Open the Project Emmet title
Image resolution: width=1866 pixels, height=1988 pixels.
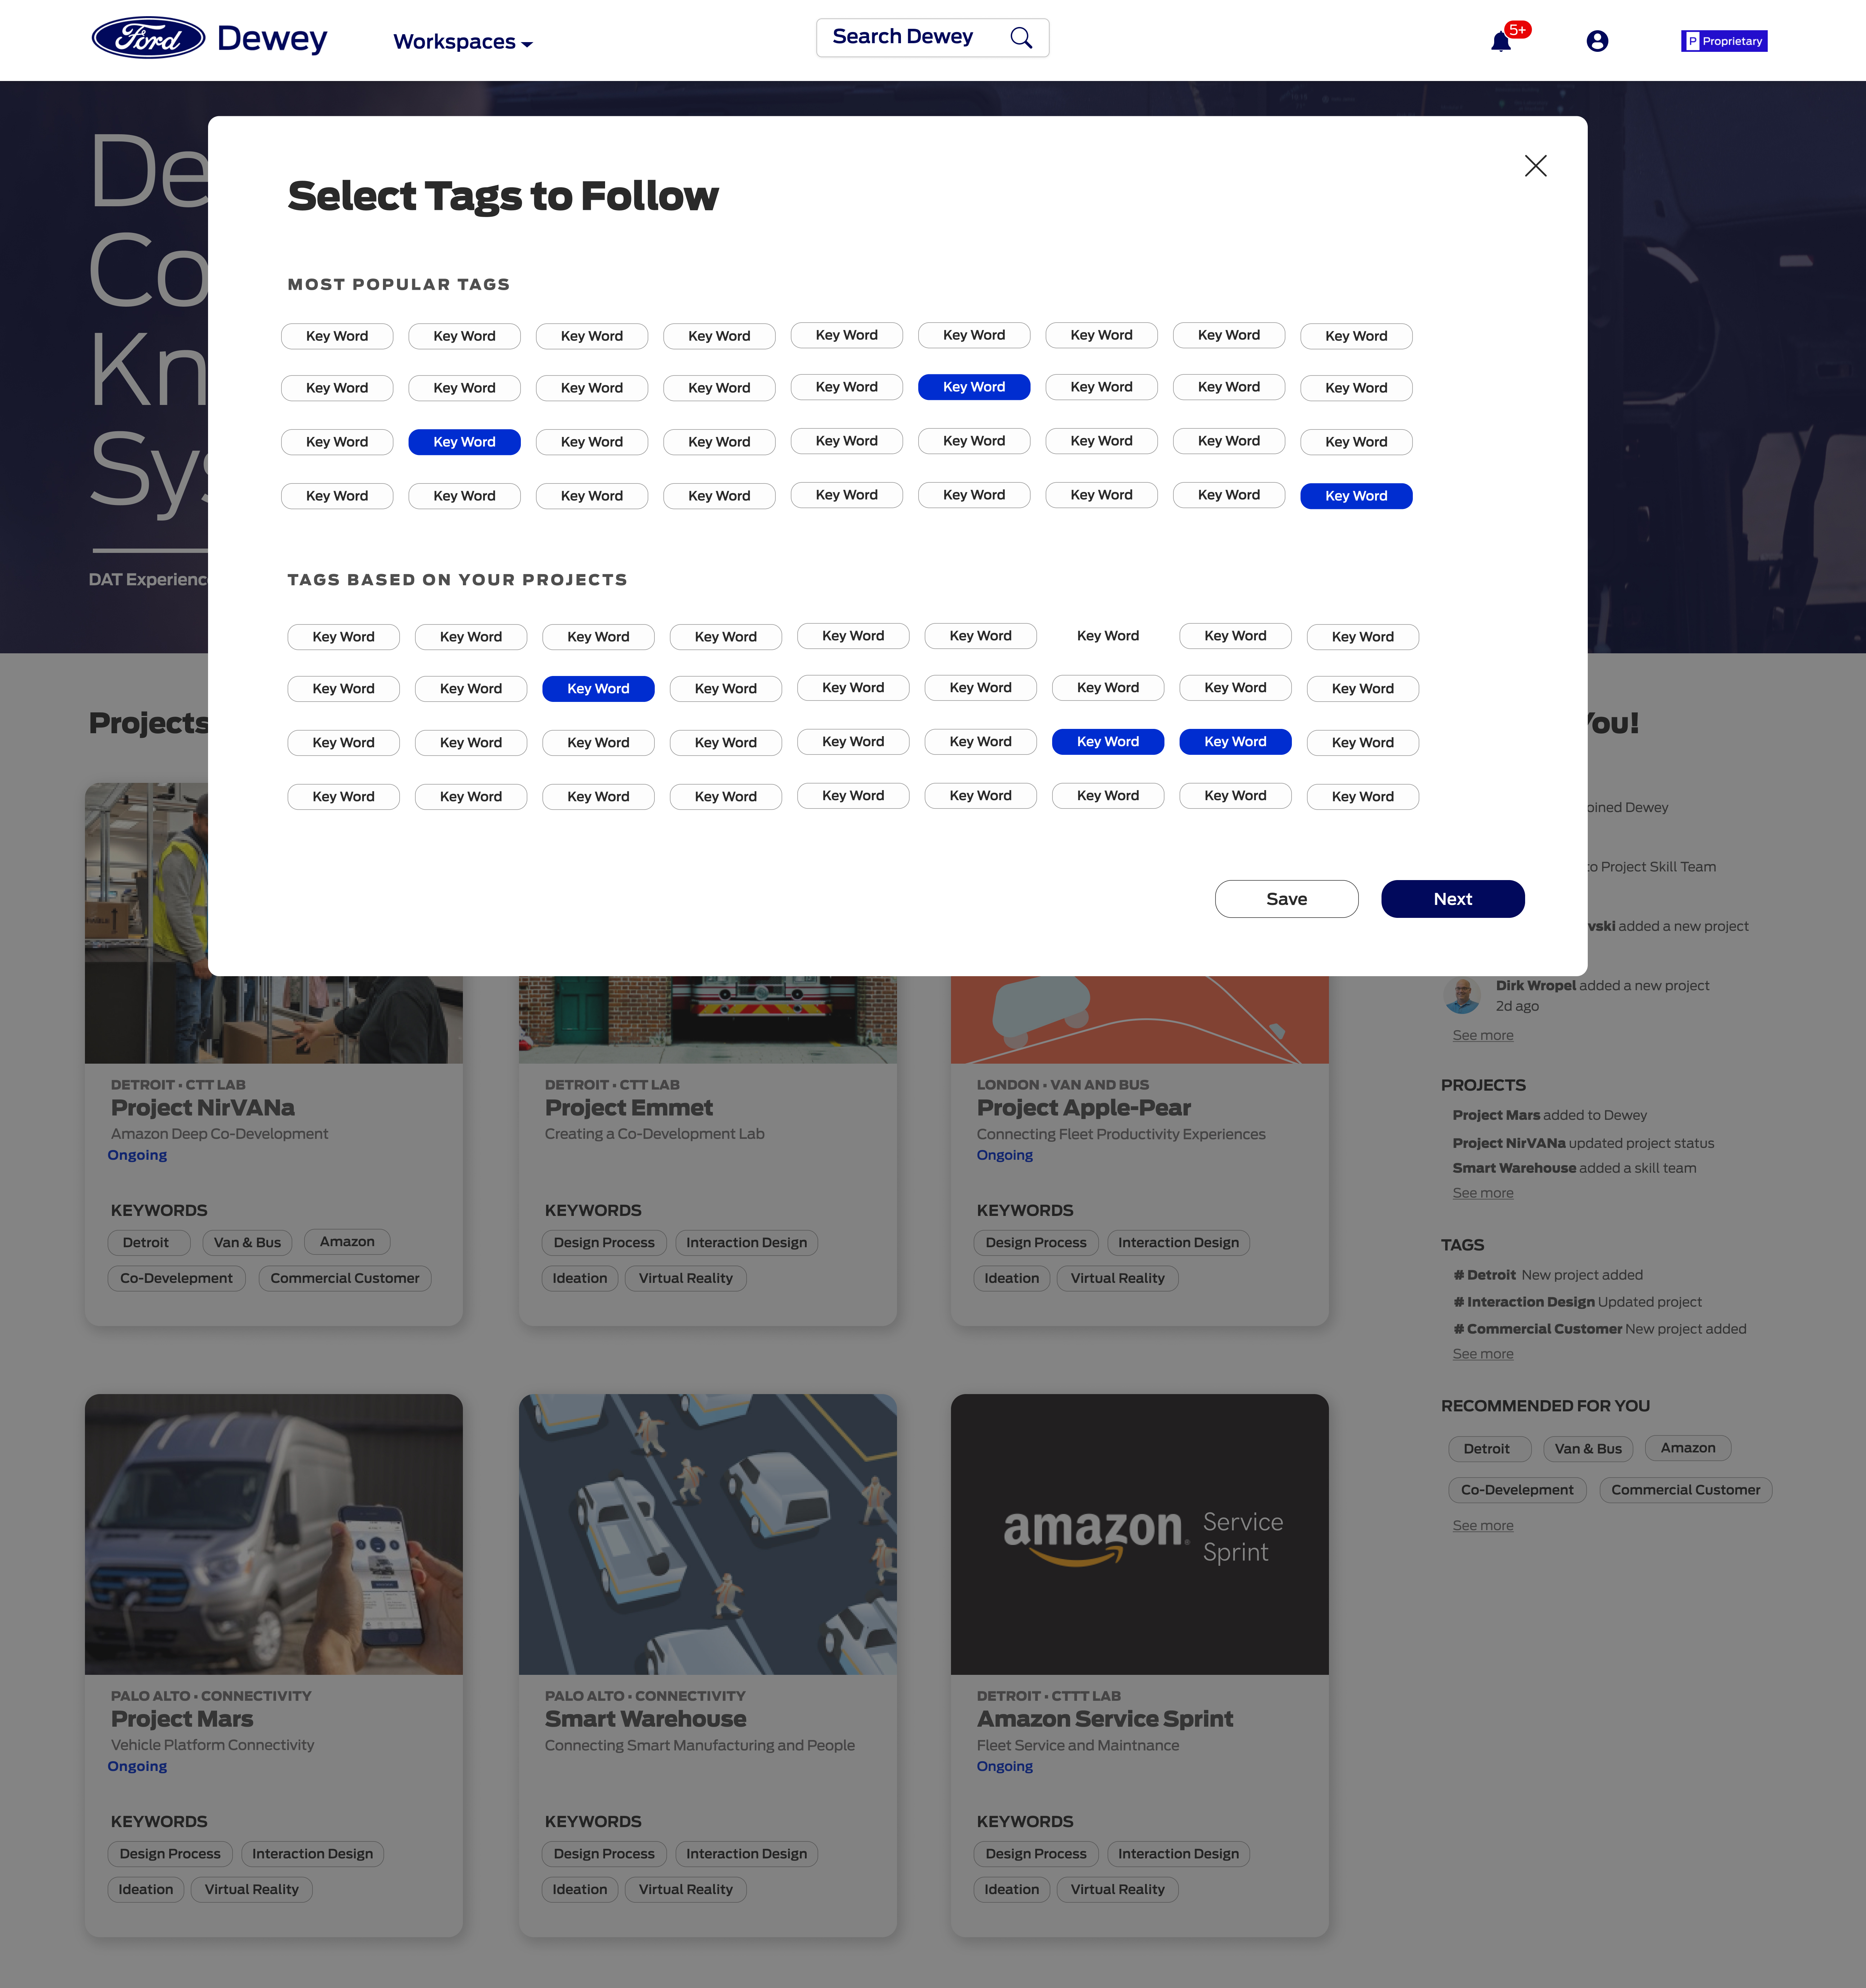pyautogui.click(x=628, y=1108)
